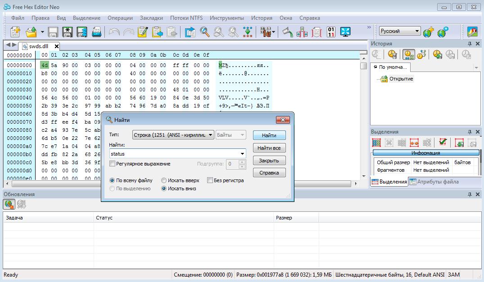Select the По всему файлу radio button
This screenshot has width=484, height=282.
click(112, 180)
